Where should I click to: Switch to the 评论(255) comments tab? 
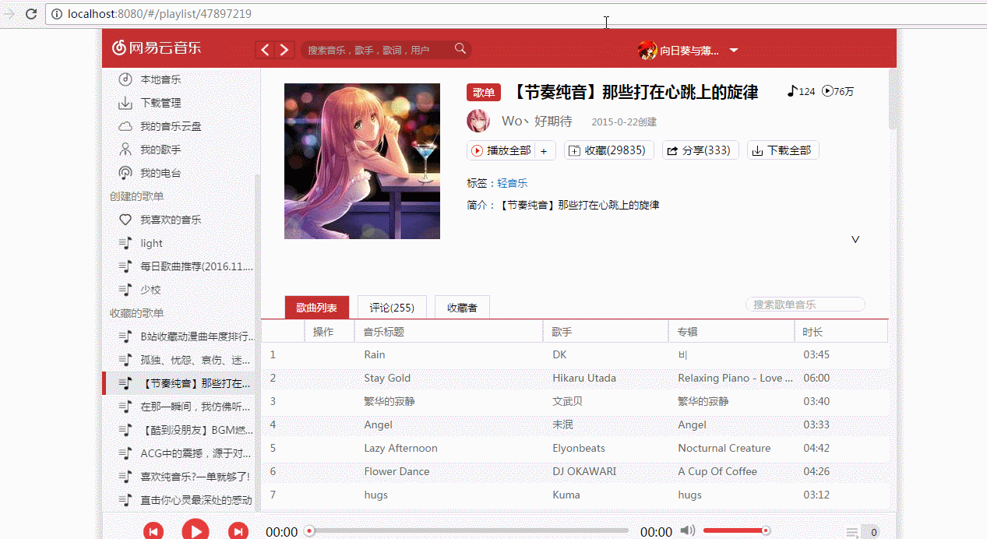coord(392,307)
